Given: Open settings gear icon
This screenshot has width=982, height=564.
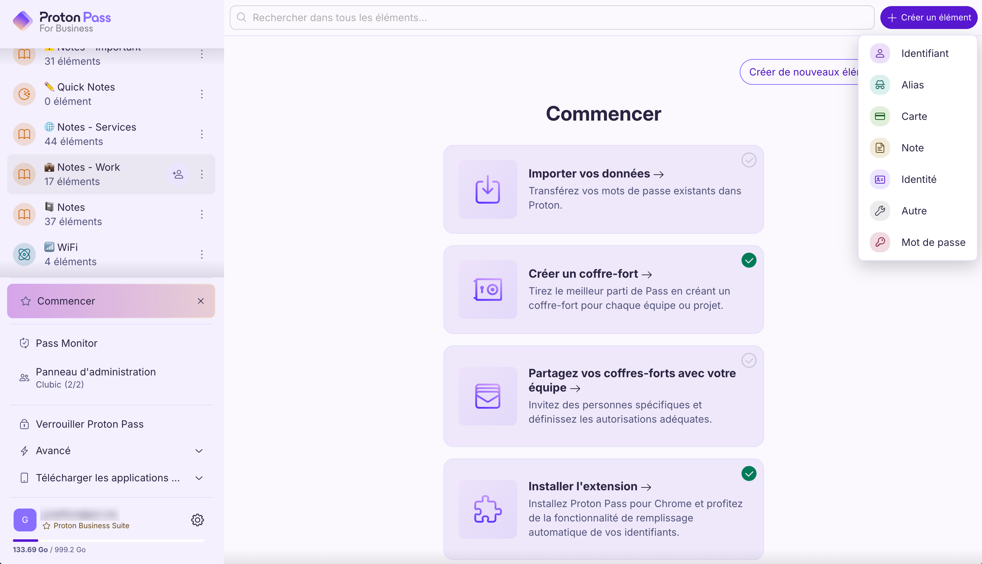Looking at the screenshot, I should [x=198, y=520].
